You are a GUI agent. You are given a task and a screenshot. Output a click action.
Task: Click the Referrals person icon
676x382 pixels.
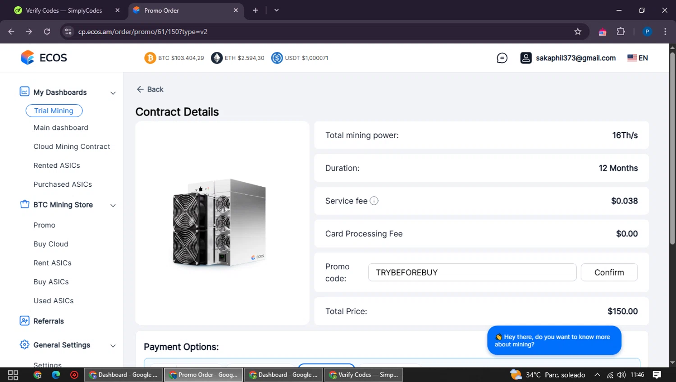pos(24,321)
